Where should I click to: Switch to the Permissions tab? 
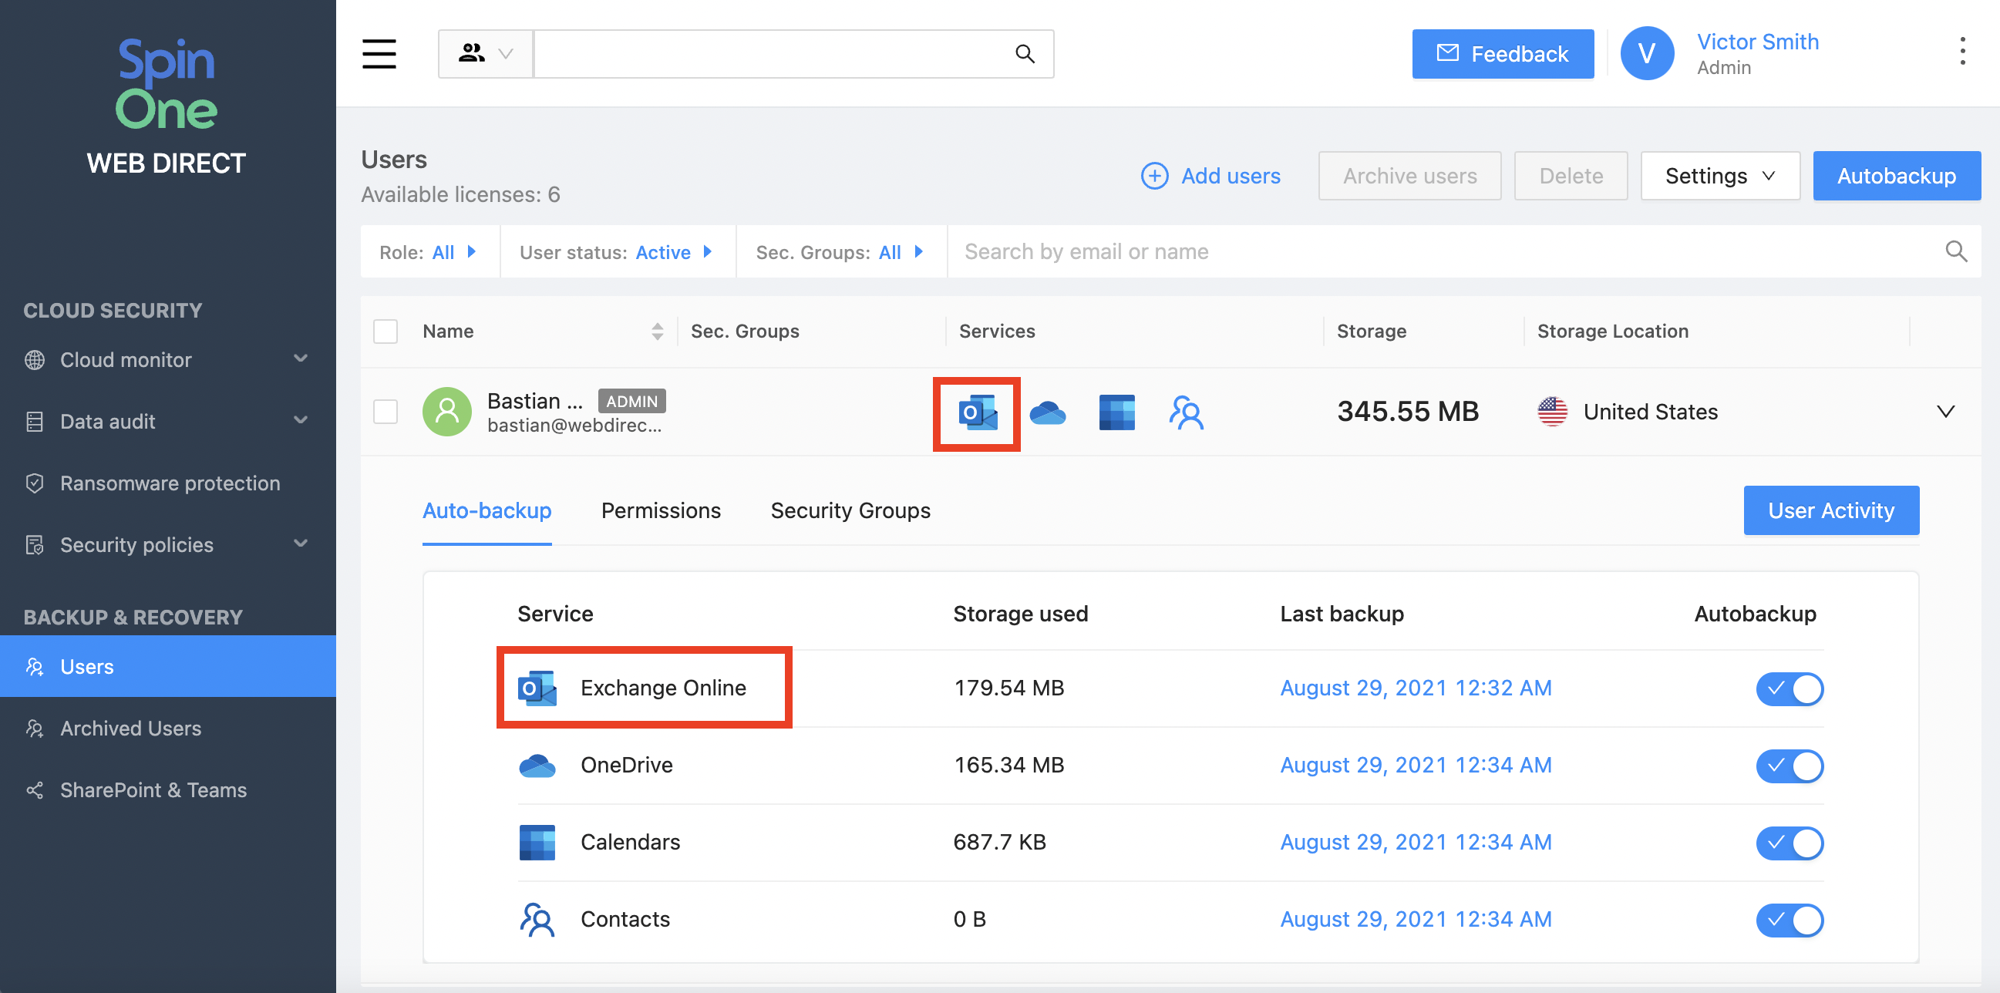pyautogui.click(x=660, y=510)
